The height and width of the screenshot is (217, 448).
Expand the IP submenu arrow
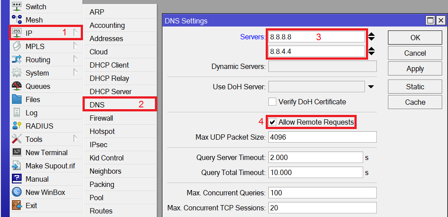click(75, 32)
